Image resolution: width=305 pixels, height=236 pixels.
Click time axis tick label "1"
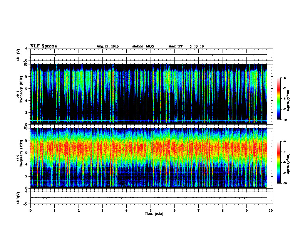[54, 211]
